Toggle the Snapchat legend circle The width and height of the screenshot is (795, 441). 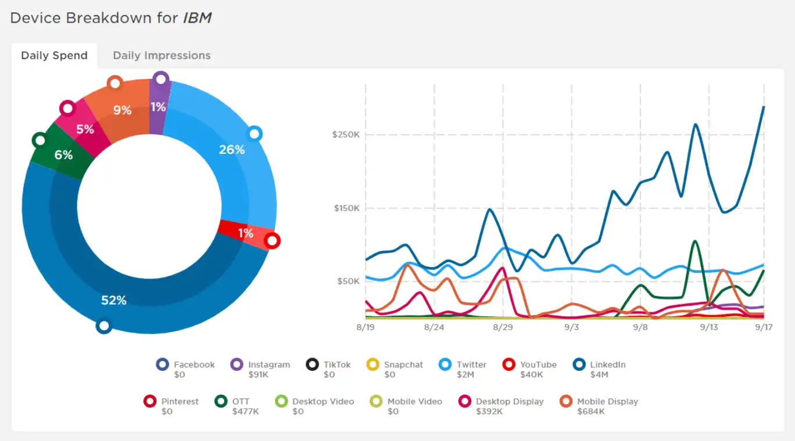[373, 365]
